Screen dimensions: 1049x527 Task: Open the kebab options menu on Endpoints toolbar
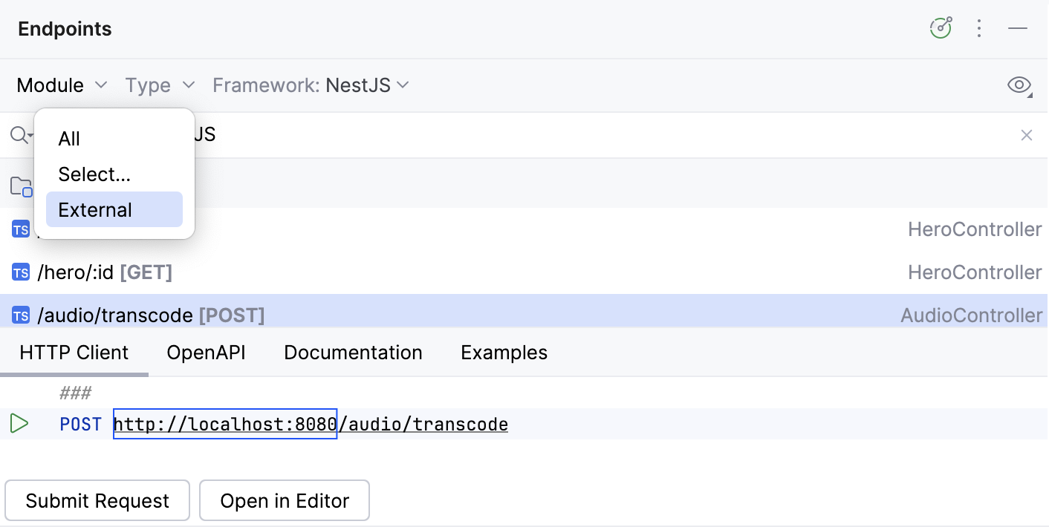979,27
